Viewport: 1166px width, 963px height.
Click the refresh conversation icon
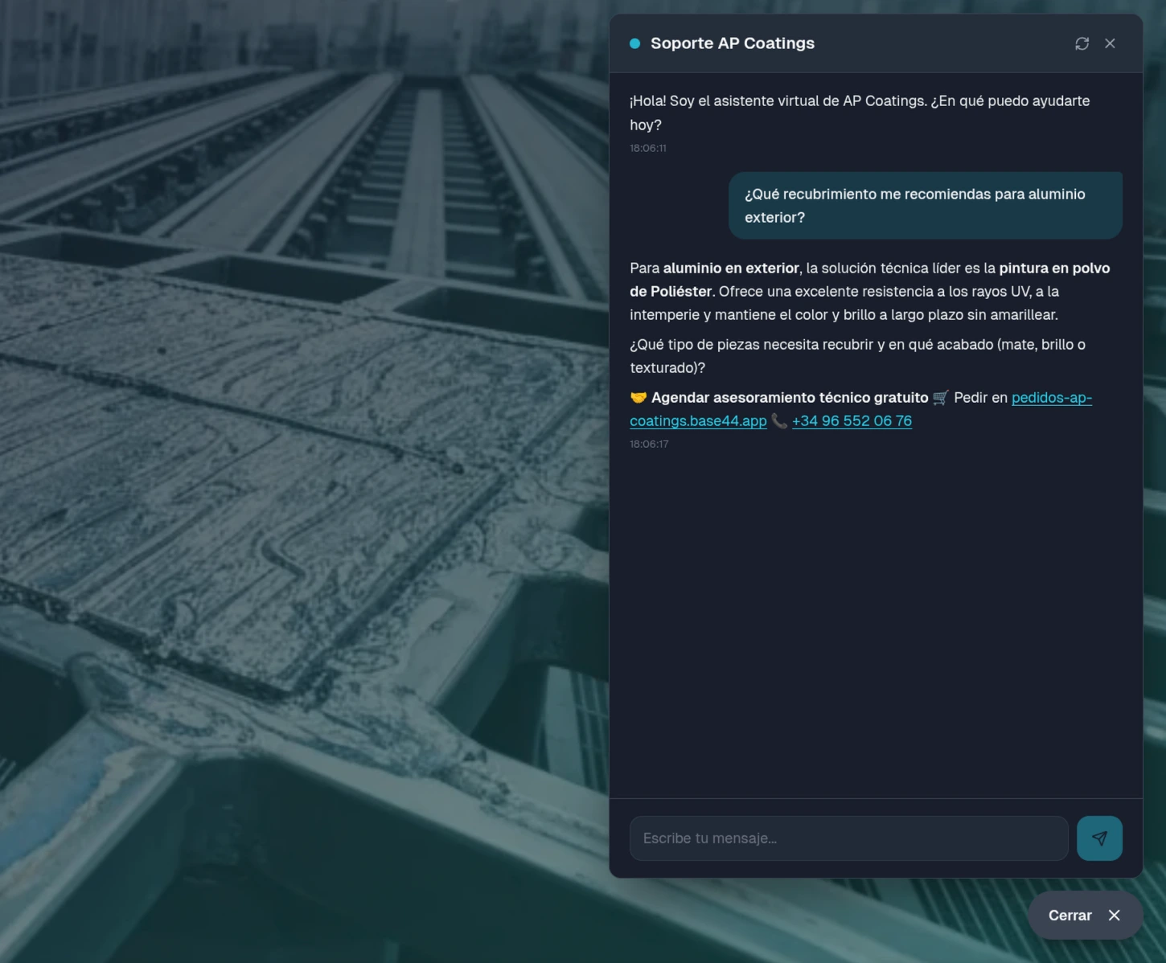pyautogui.click(x=1082, y=43)
